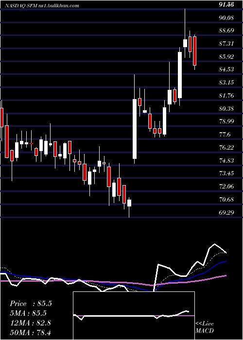Select the 73.45 price axis label
Screen dimensions: 243x340
pos(226,173)
